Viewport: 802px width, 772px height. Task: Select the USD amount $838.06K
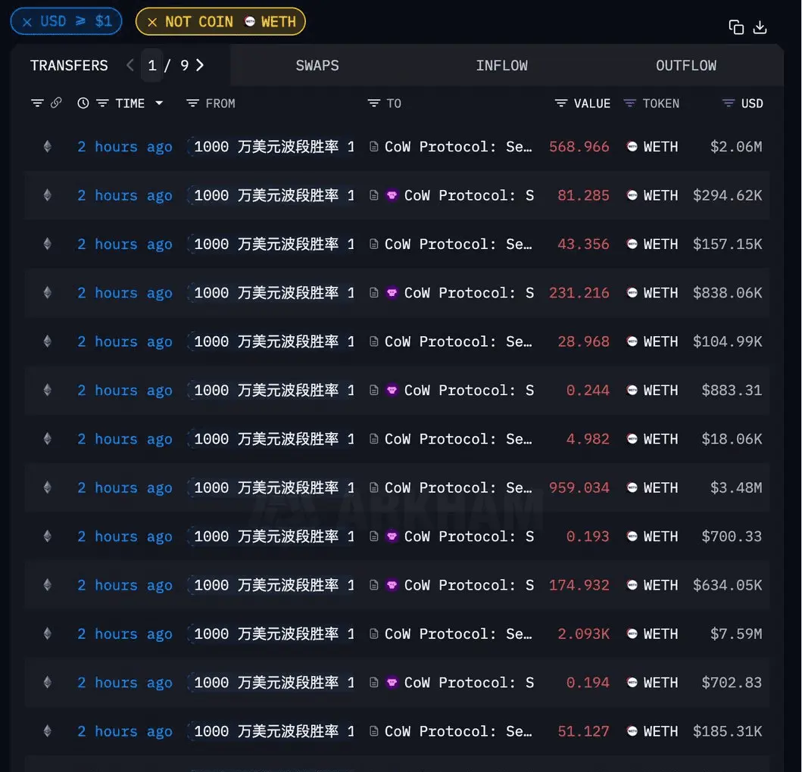(x=727, y=293)
